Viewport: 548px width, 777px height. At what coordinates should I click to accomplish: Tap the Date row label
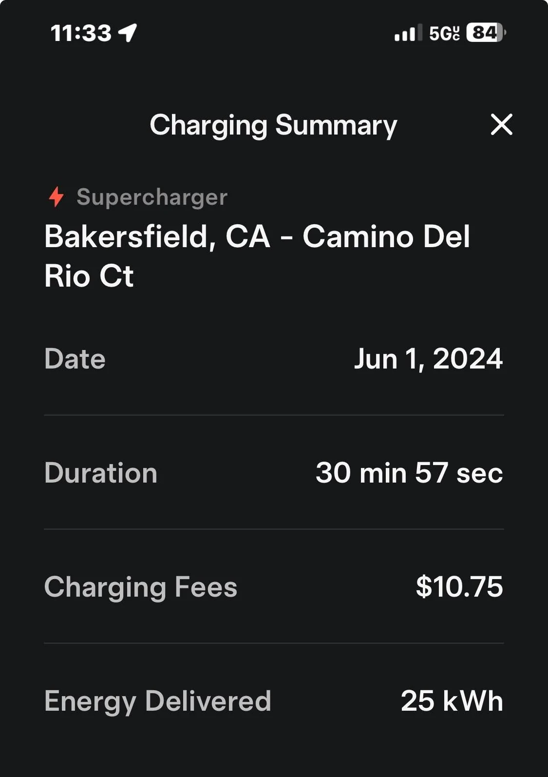[x=75, y=359]
